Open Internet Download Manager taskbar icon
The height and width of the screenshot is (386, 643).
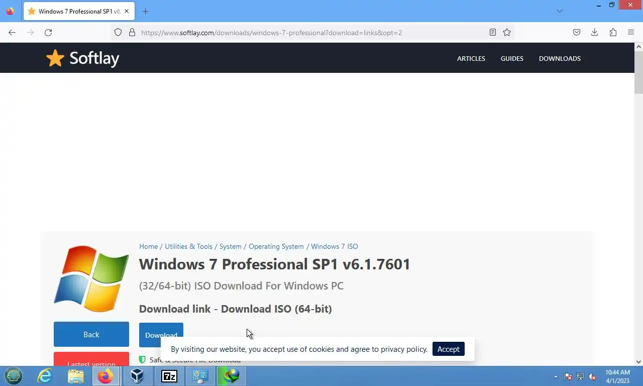tap(232, 376)
